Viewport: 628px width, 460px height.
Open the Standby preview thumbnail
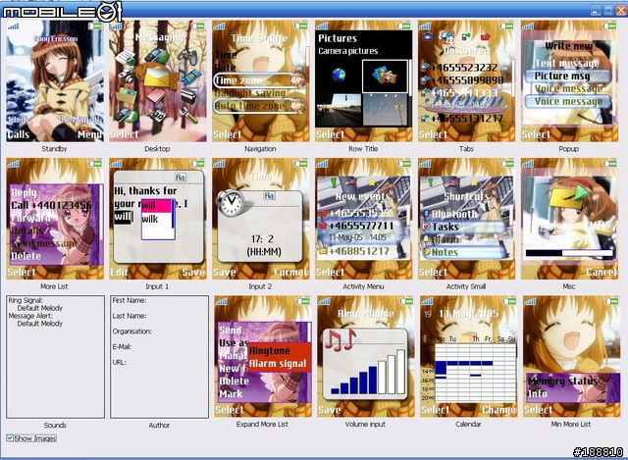point(55,81)
